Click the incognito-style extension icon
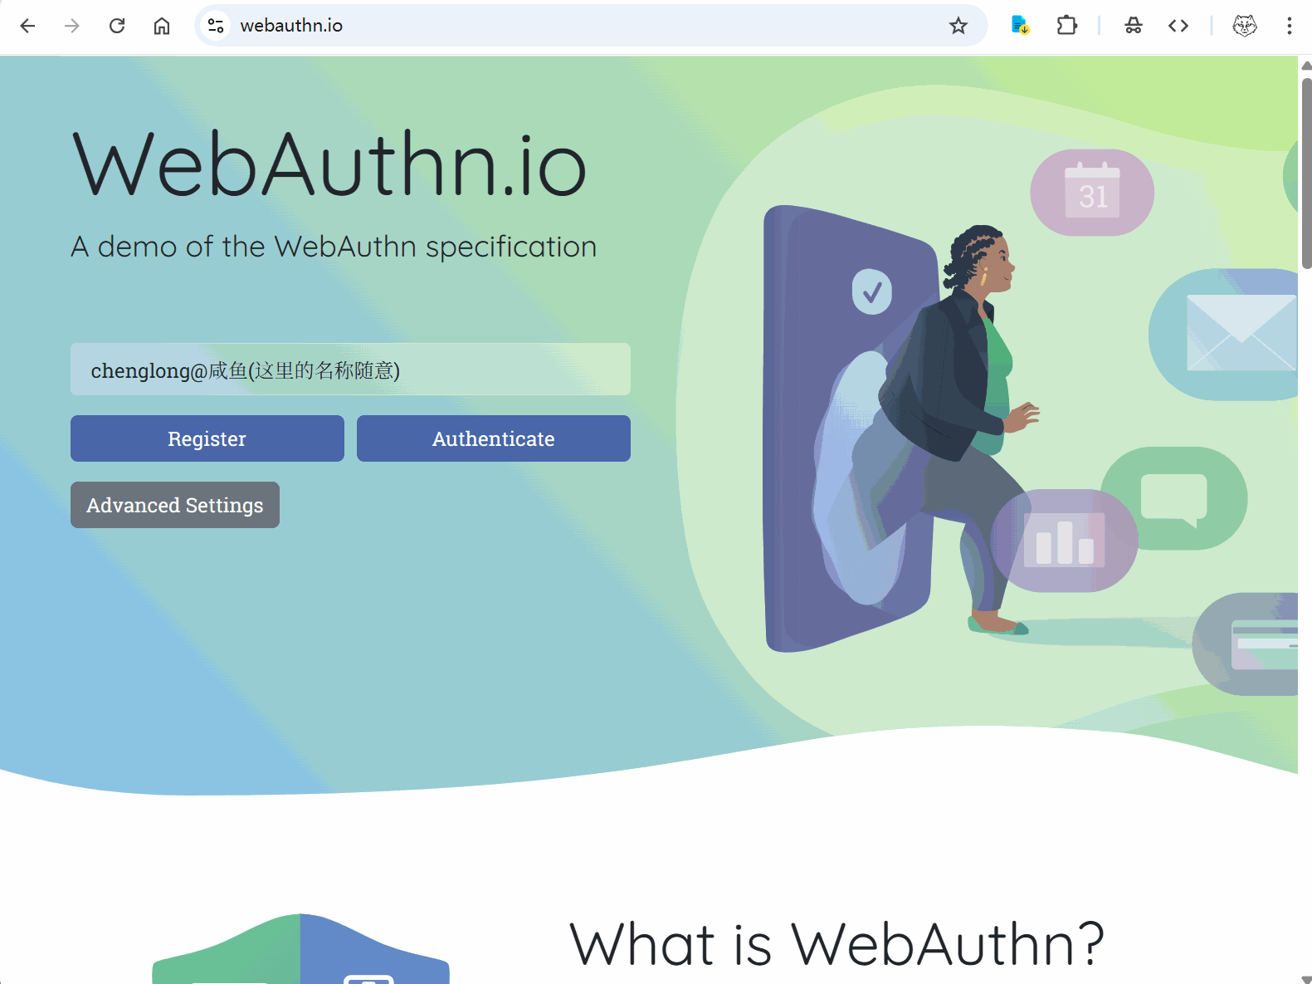Screen dimensions: 1312x984 pyautogui.click(x=1134, y=26)
